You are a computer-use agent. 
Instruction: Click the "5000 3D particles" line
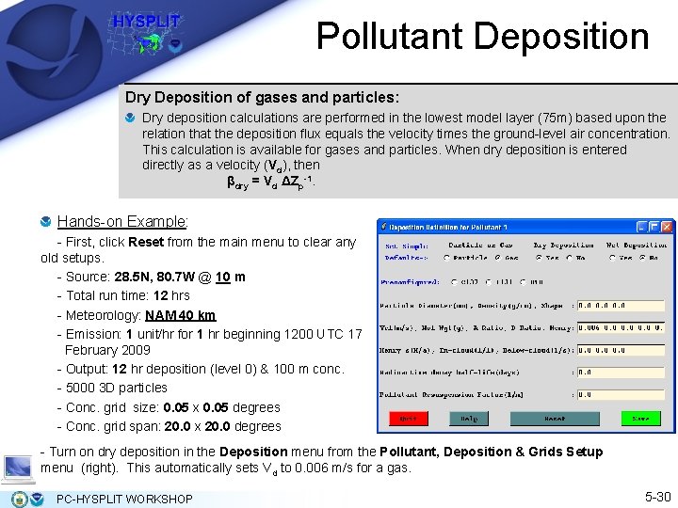[112, 388]
